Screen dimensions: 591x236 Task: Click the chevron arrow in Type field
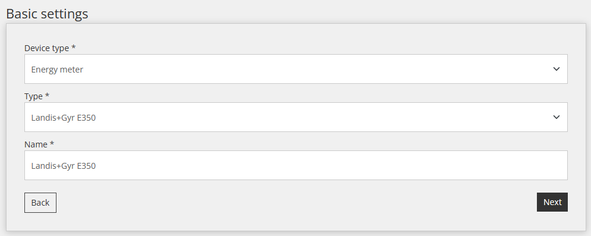556,117
